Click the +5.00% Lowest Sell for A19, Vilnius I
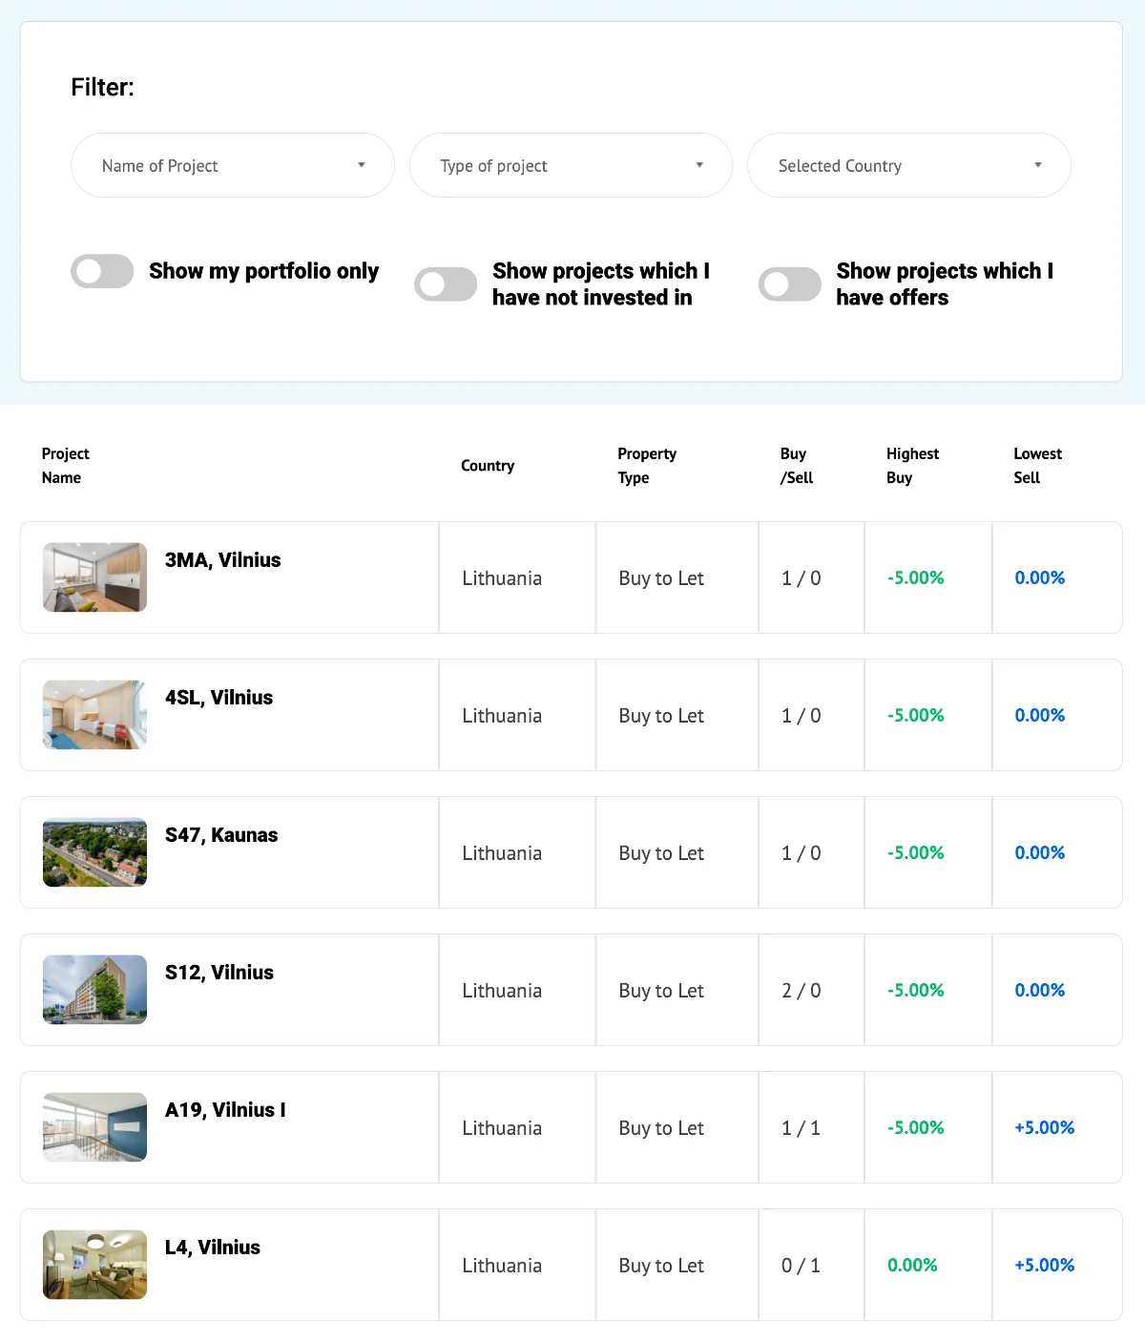This screenshot has width=1145, height=1343. point(1045,1127)
